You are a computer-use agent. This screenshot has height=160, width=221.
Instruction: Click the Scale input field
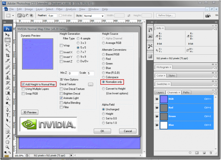click(90, 73)
